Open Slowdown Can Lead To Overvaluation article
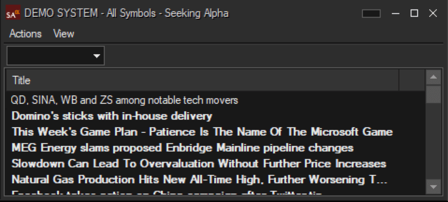Screen dimensions: 448x202 click(199, 164)
